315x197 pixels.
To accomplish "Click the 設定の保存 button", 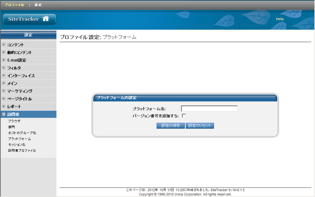I will 170,126.
